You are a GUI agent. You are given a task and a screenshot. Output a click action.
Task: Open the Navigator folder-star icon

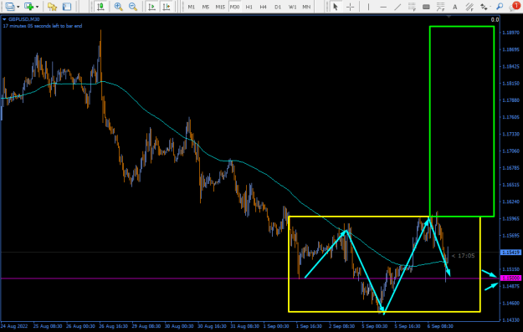click(52, 7)
